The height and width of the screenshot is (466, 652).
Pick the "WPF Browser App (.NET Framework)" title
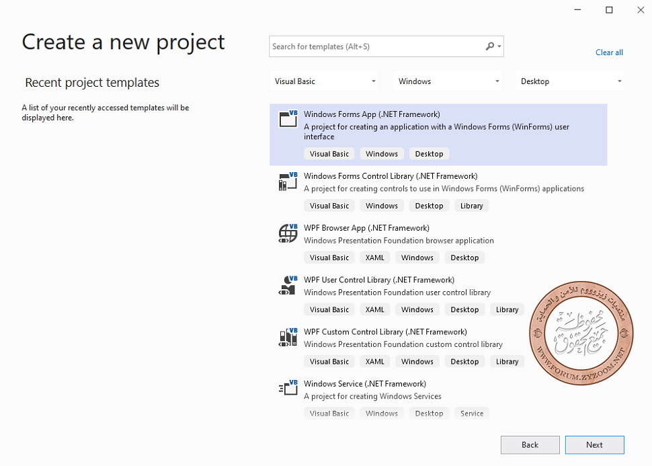pyautogui.click(x=366, y=228)
